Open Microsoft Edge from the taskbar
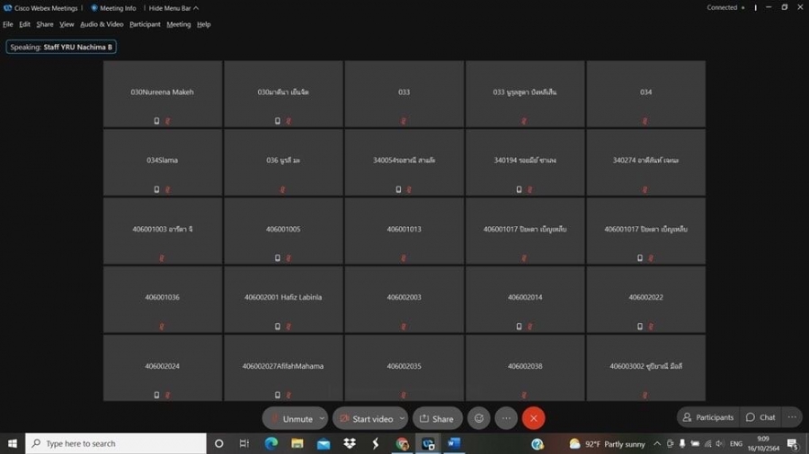Screen dimensions: 809x454 point(271,444)
